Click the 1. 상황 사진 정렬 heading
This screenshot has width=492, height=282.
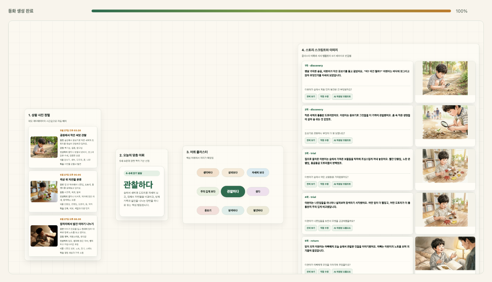[39, 115]
